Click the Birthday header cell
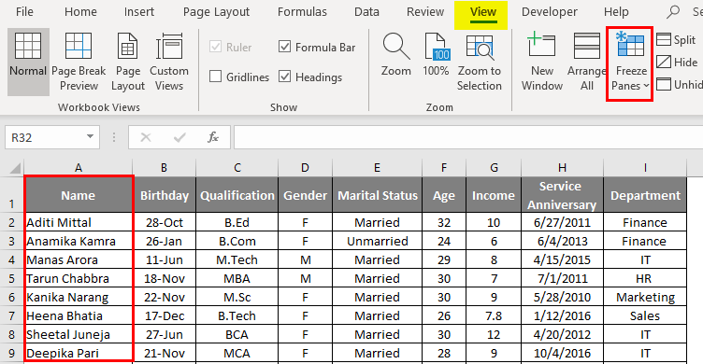Screen dimensions: 703x364 tap(165, 195)
